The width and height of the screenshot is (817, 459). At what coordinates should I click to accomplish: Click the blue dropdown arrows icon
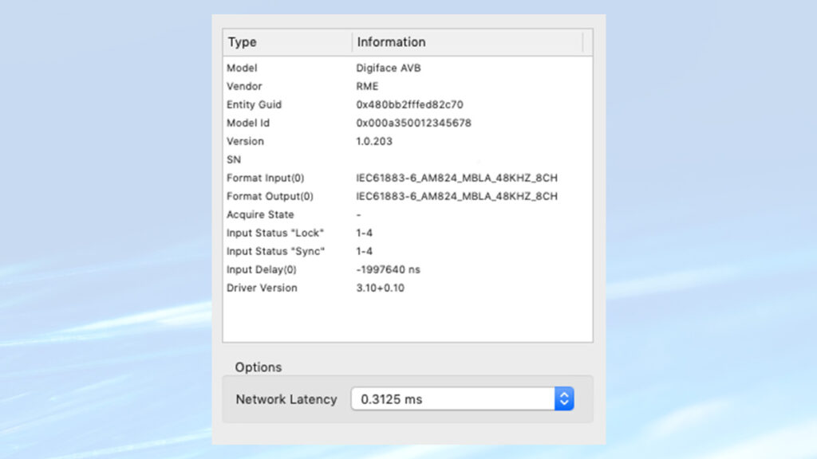pyautogui.click(x=564, y=399)
